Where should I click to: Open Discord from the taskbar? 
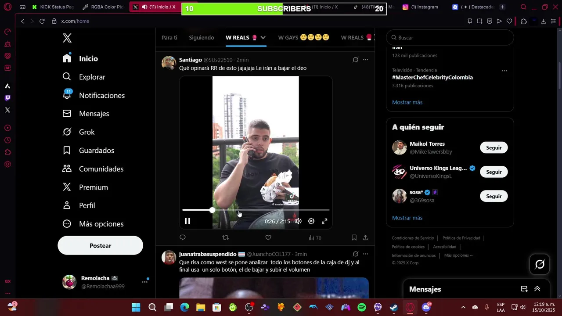[x=426, y=307]
